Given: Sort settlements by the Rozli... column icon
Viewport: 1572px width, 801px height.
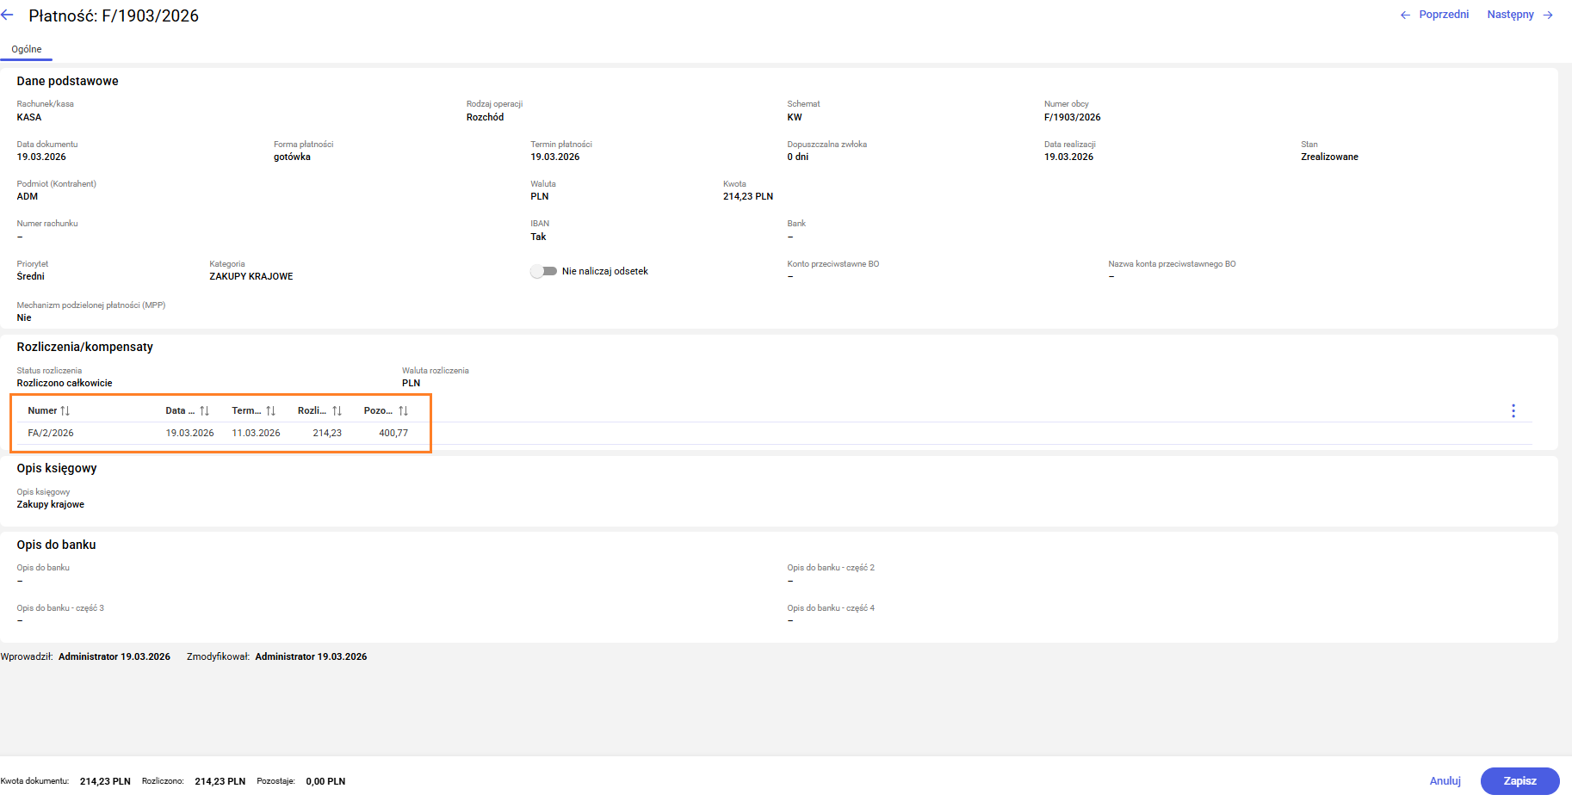Looking at the screenshot, I should 337,411.
